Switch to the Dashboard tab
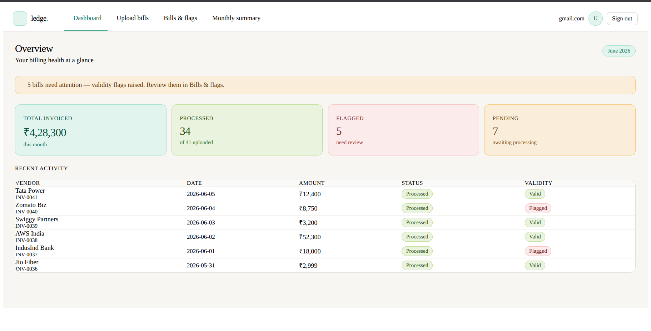The image size is (651, 331). click(x=87, y=18)
